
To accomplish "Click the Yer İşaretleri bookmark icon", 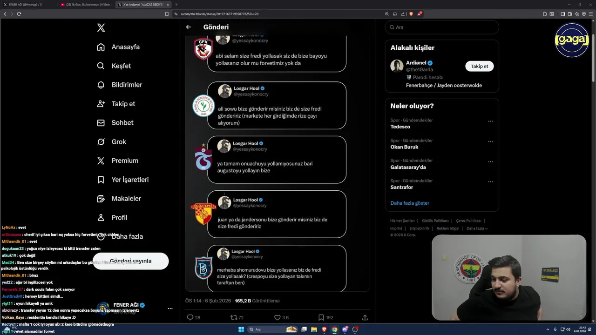I will [101, 180].
